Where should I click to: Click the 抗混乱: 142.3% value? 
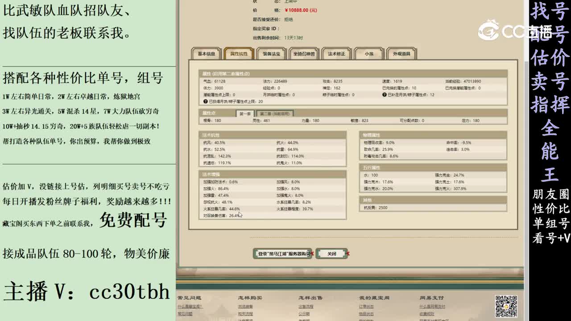pos(217,156)
